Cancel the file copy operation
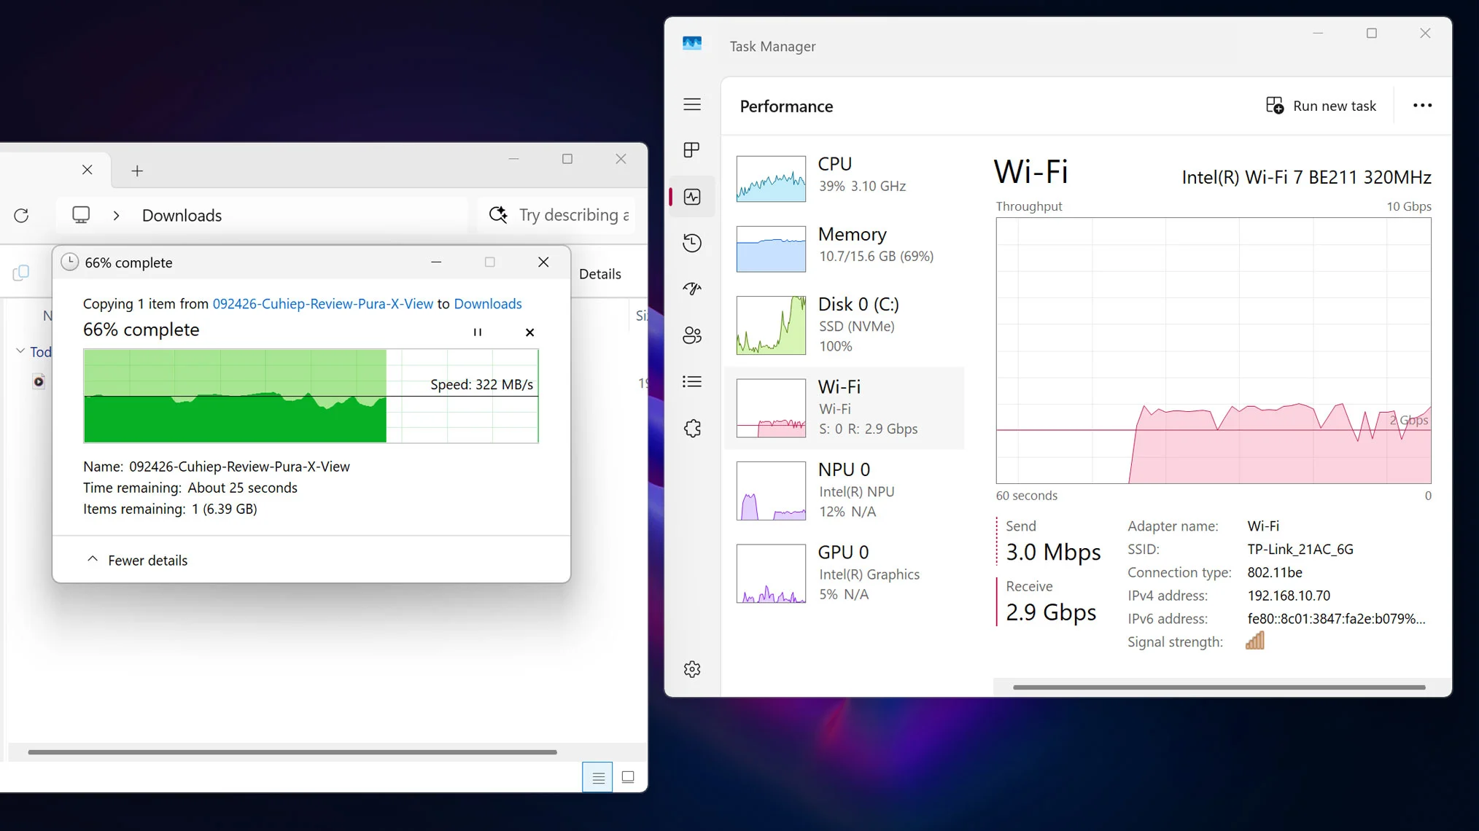This screenshot has width=1479, height=831. pyautogui.click(x=529, y=332)
